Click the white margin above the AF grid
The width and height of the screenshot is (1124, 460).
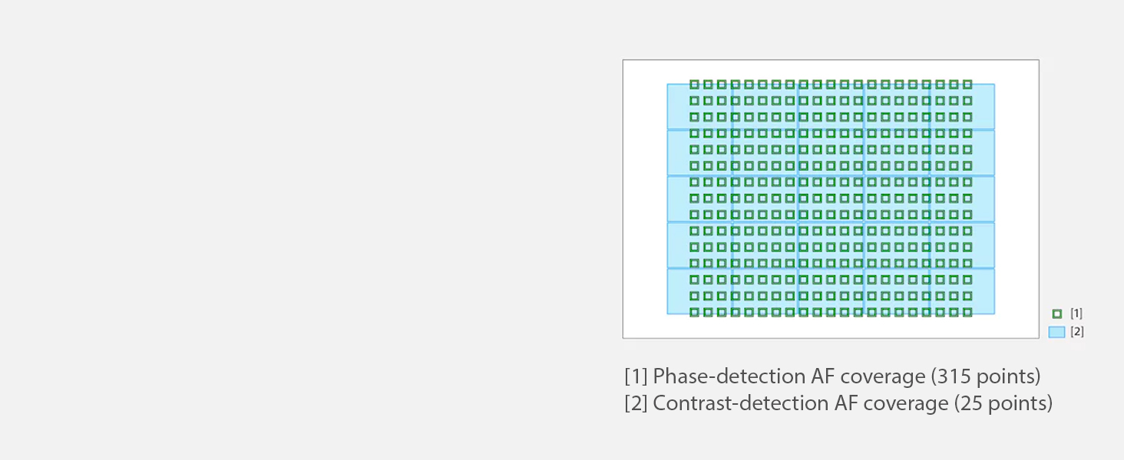[831, 71]
